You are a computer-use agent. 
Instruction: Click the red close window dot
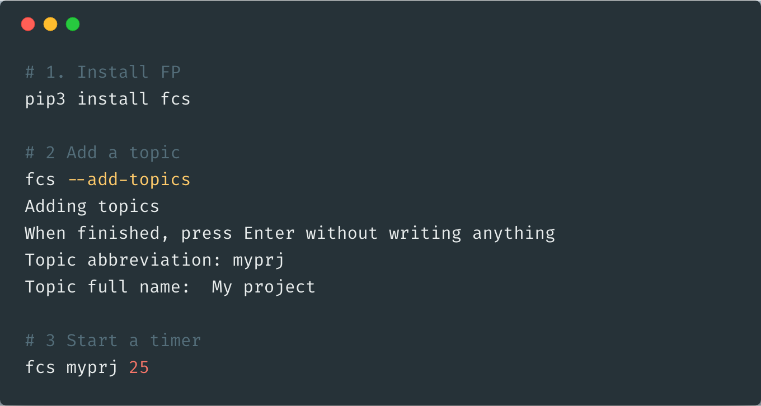click(x=28, y=24)
